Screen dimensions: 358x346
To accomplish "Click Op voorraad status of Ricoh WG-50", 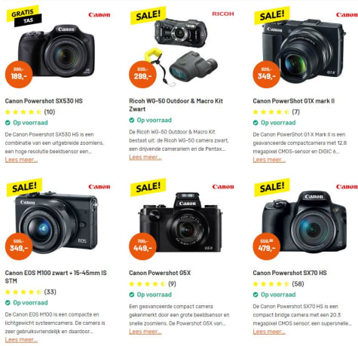I will pos(150,120).
